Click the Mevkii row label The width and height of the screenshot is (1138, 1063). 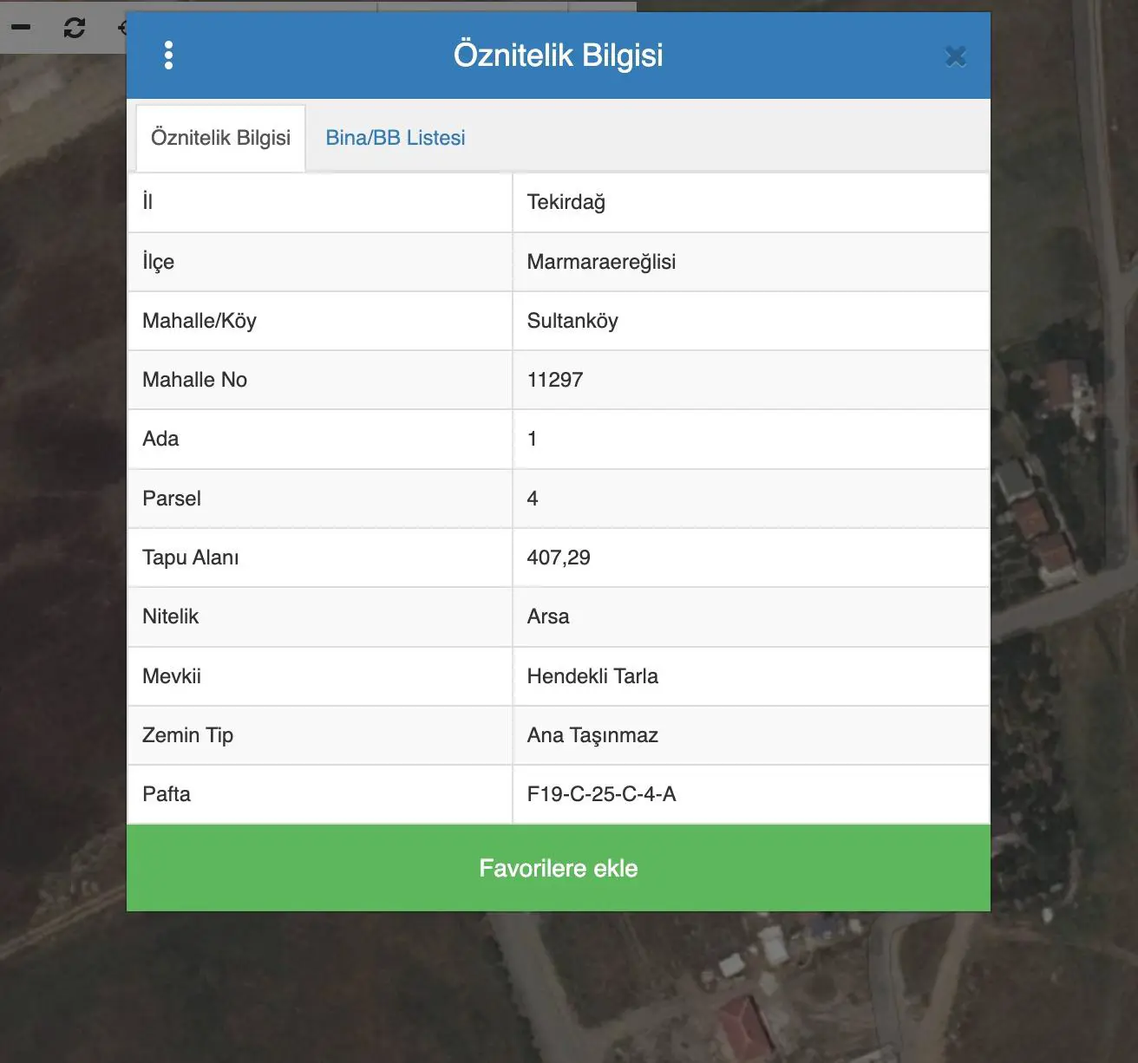(172, 676)
